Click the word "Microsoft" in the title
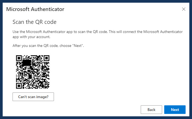192x119 pixels. [x=18, y=9]
